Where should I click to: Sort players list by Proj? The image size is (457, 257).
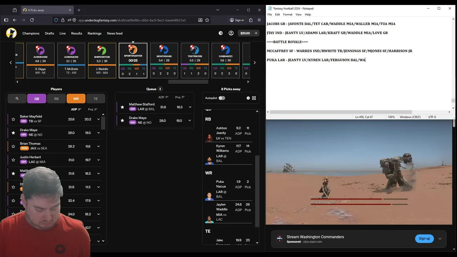click(x=93, y=110)
